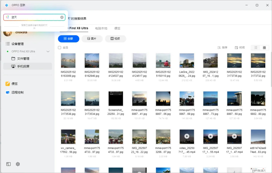This screenshot has width=272, height=173.
Task: Click the vertical scrollbar of results
Action: [271, 75]
